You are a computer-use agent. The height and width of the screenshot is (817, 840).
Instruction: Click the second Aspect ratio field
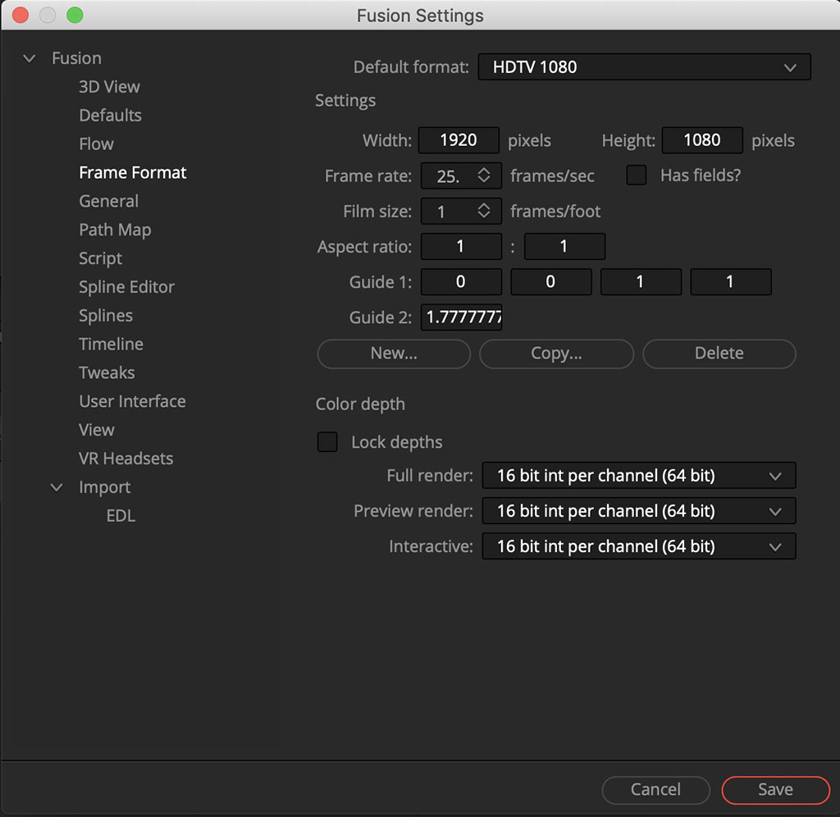point(564,246)
